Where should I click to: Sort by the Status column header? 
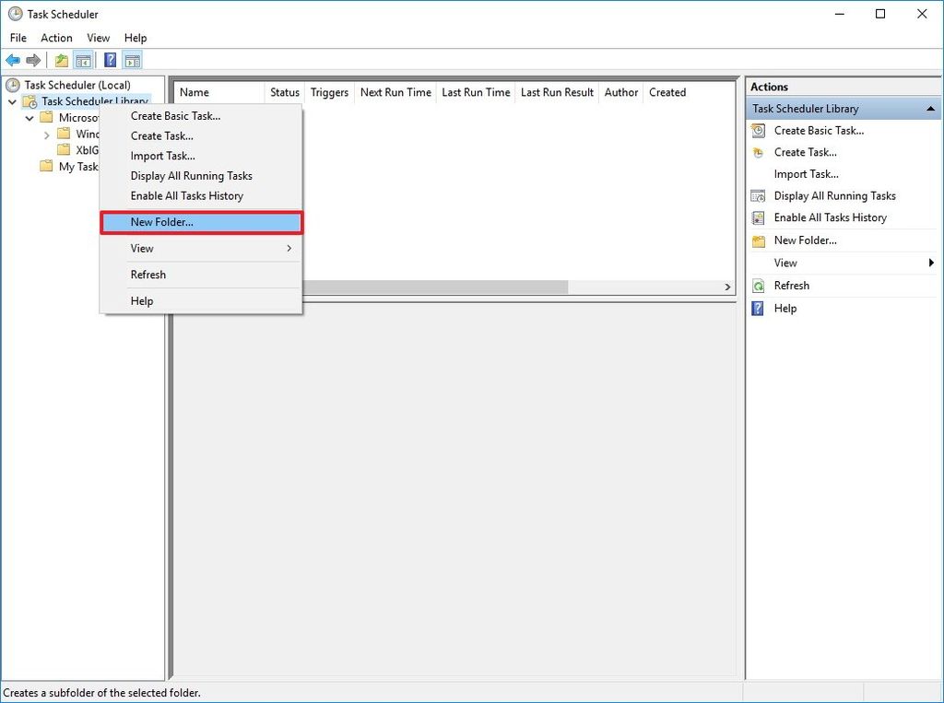tap(285, 92)
